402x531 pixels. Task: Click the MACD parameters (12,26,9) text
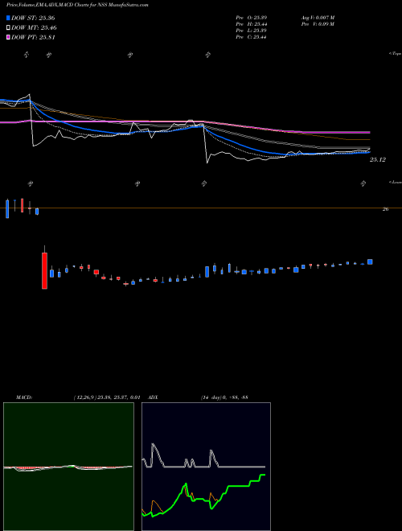pyautogui.click(x=107, y=397)
